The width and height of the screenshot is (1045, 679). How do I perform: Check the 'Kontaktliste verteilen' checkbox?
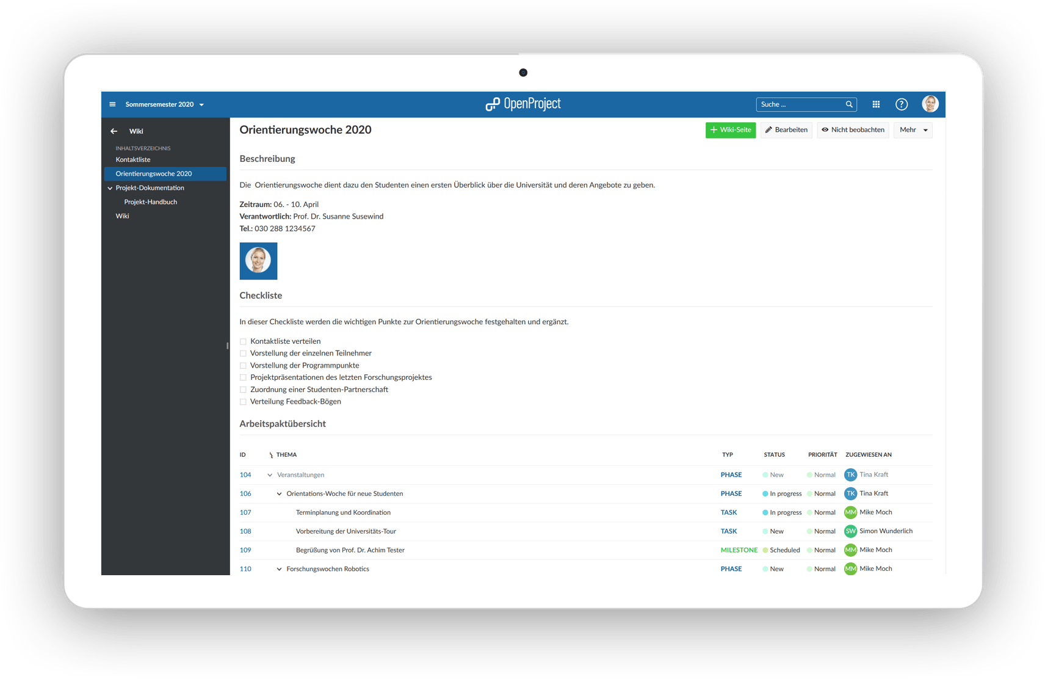(244, 342)
